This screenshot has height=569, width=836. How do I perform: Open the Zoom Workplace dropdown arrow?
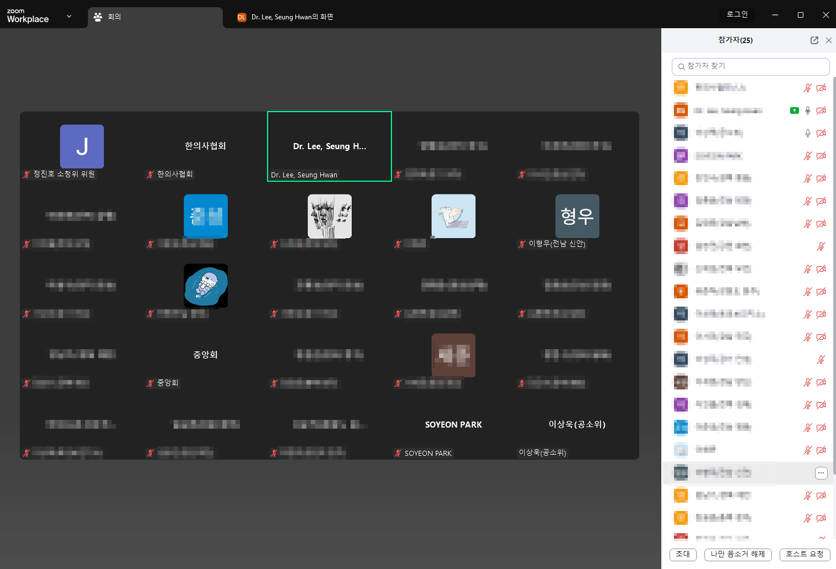point(69,16)
